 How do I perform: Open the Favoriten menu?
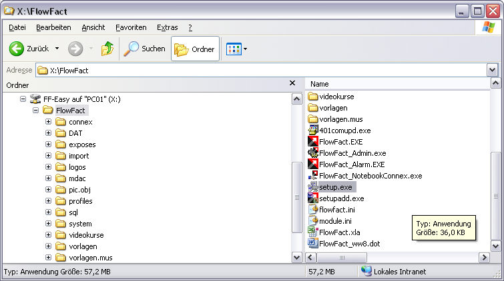[x=131, y=27]
